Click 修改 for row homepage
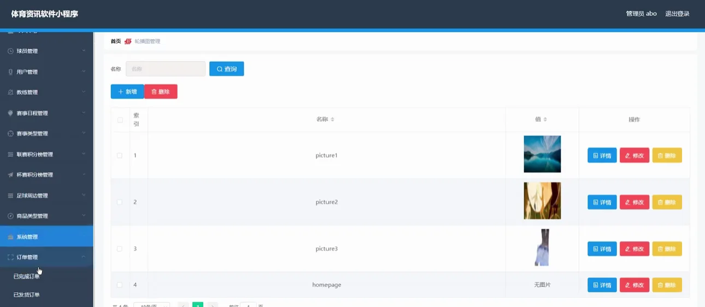Viewport: 705px width, 307px height. coord(634,285)
